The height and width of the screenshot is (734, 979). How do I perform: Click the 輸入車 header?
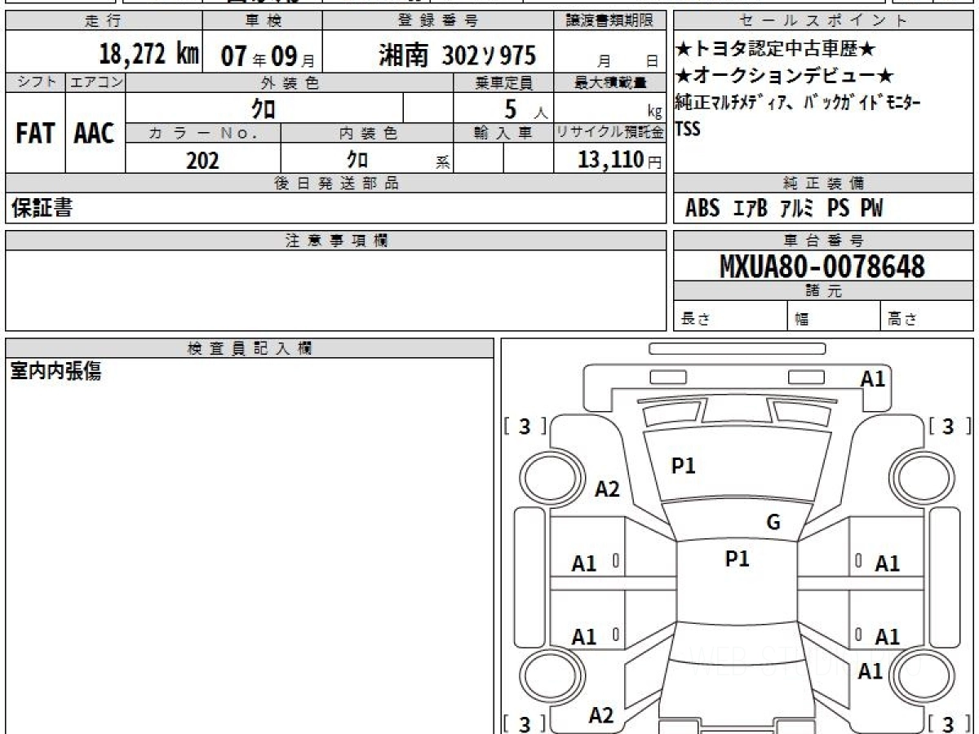pos(503,133)
